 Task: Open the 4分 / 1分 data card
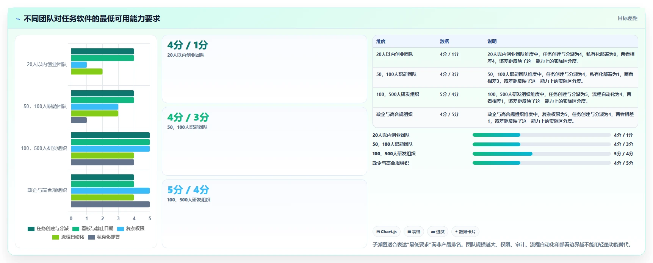(x=265, y=69)
